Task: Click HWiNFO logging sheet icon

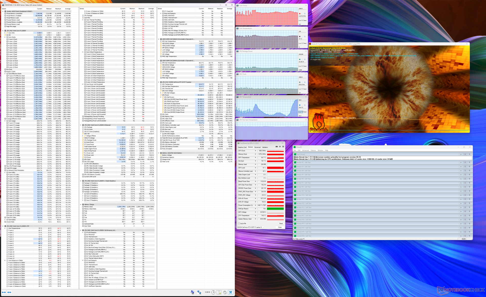Action: tap(219, 292)
